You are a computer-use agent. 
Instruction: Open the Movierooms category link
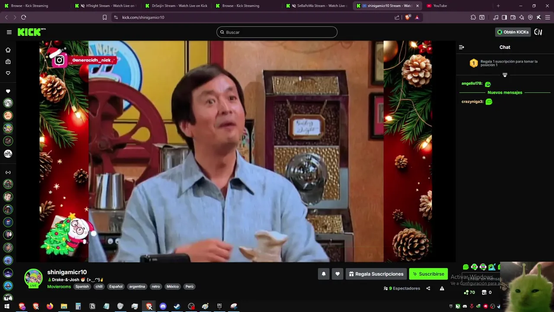tap(59, 286)
